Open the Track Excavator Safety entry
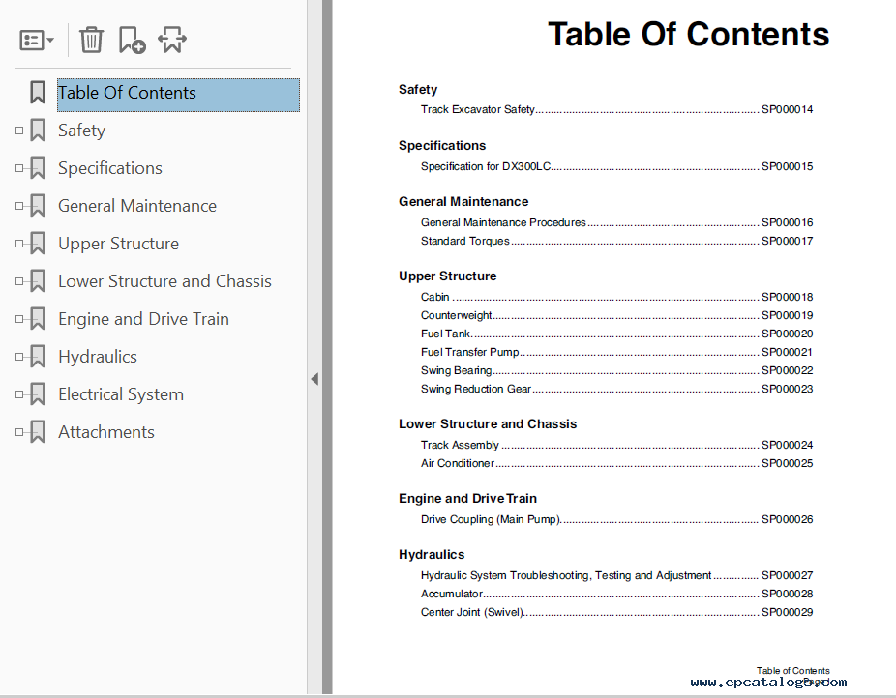The width and height of the screenshot is (896, 698). tap(616, 109)
